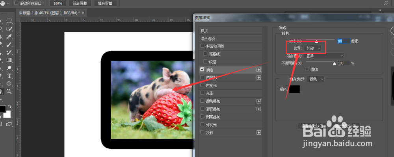Select 混合选项 in the layer style list
Viewport: 394px width, 157px height.
(230, 39)
